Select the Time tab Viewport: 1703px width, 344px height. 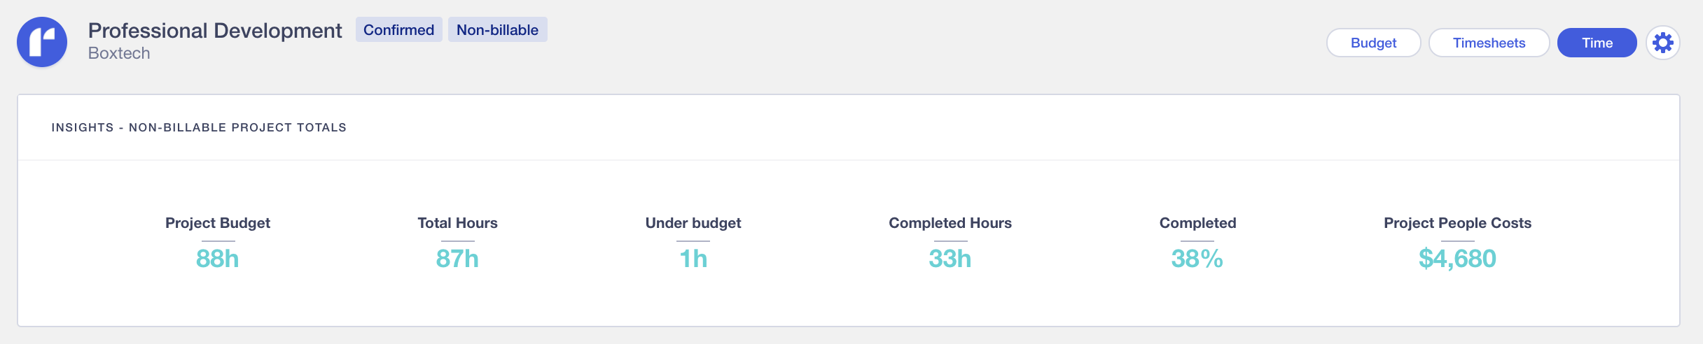click(x=1597, y=43)
